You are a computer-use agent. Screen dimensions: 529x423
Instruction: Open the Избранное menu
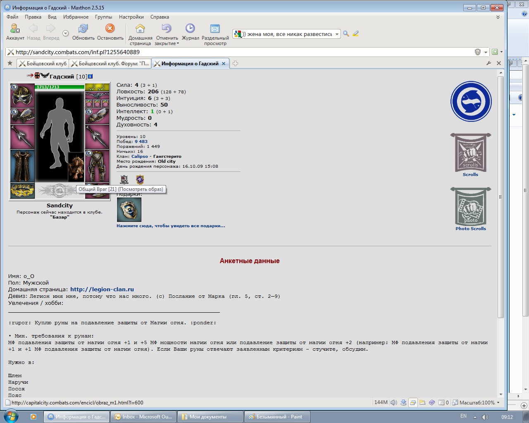[x=76, y=17]
